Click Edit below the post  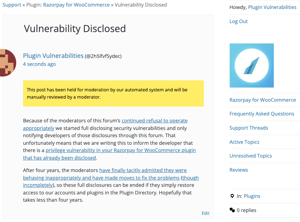pos(206,213)
